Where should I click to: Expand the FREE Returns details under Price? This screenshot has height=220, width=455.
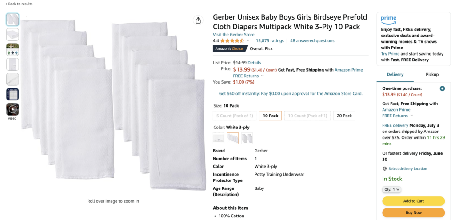(262, 76)
